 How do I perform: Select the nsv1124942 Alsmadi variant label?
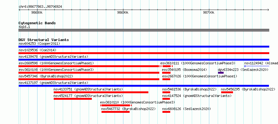(261, 63)
